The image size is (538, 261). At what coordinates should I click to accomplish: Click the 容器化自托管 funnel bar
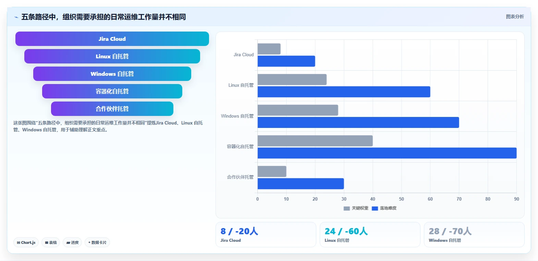coord(112,91)
